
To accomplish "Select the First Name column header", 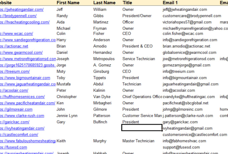I will coord(68,3).
